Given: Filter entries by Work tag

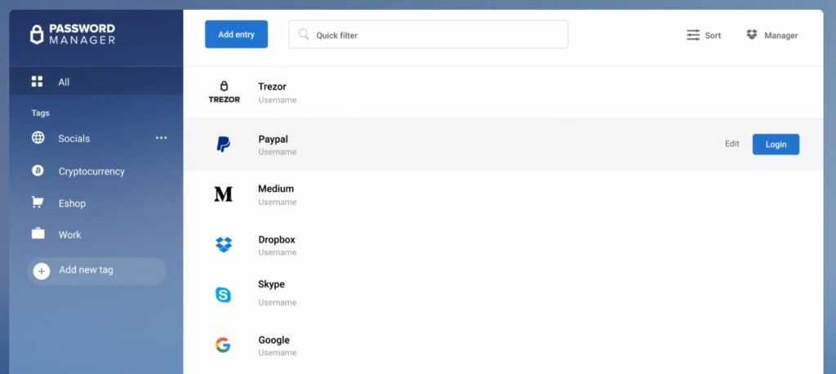Looking at the screenshot, I should [70, 234].
